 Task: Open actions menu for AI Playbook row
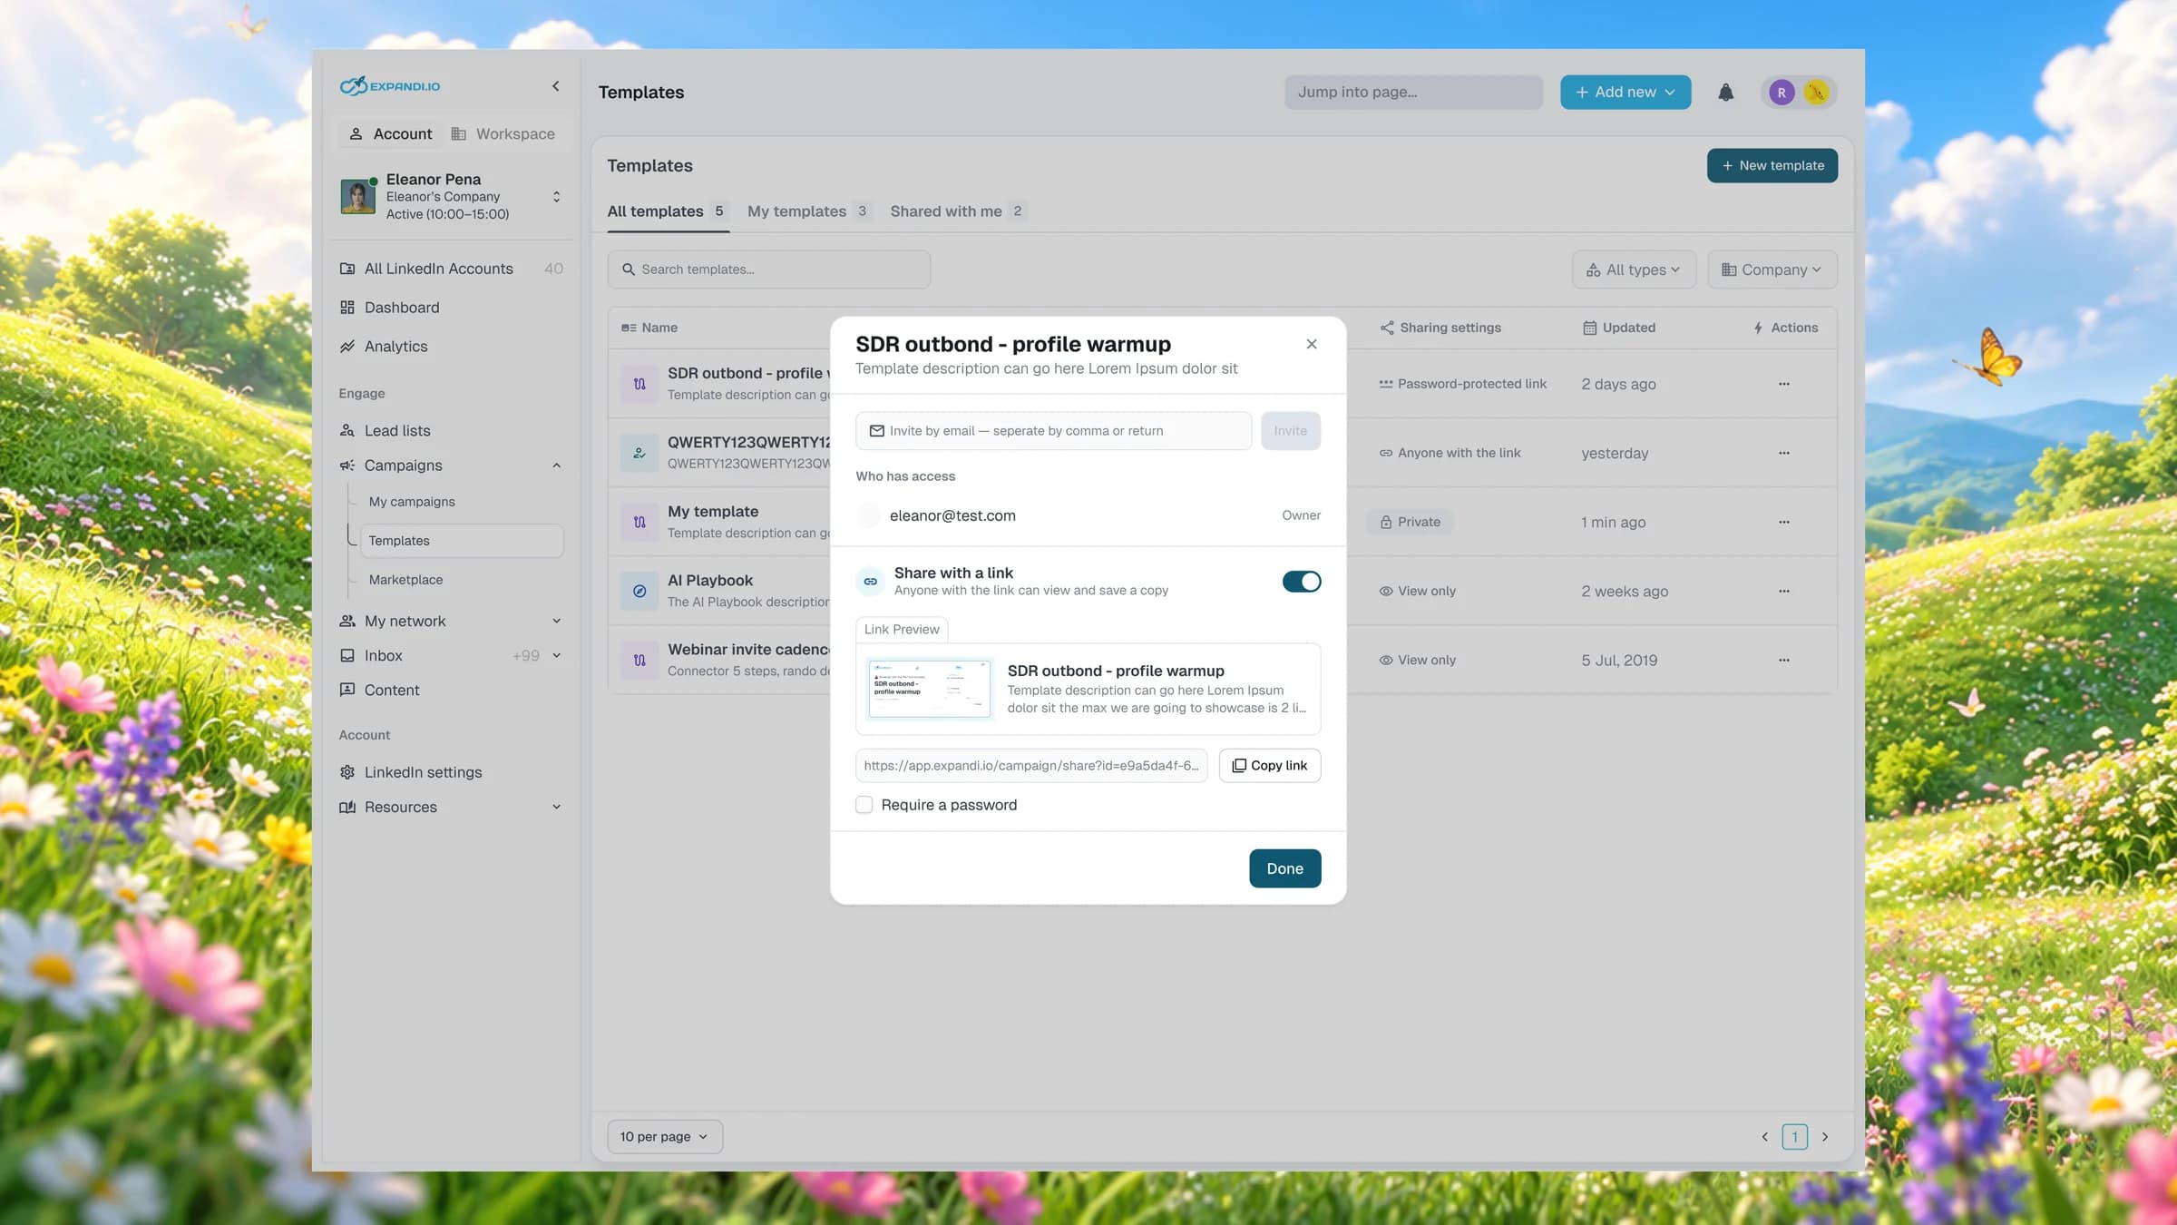pyautogui.click(x=1784, y=591)
